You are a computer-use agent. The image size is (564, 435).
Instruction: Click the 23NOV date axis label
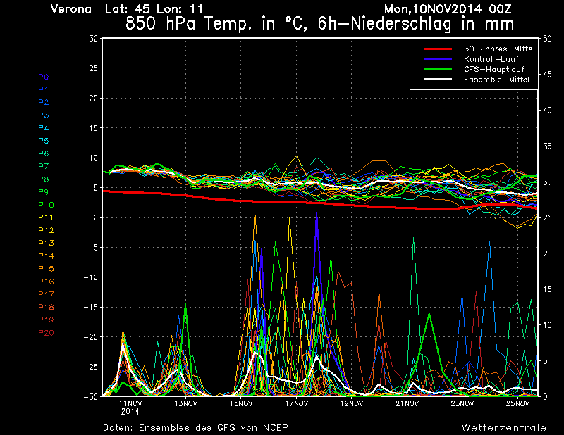pos(462,403)
